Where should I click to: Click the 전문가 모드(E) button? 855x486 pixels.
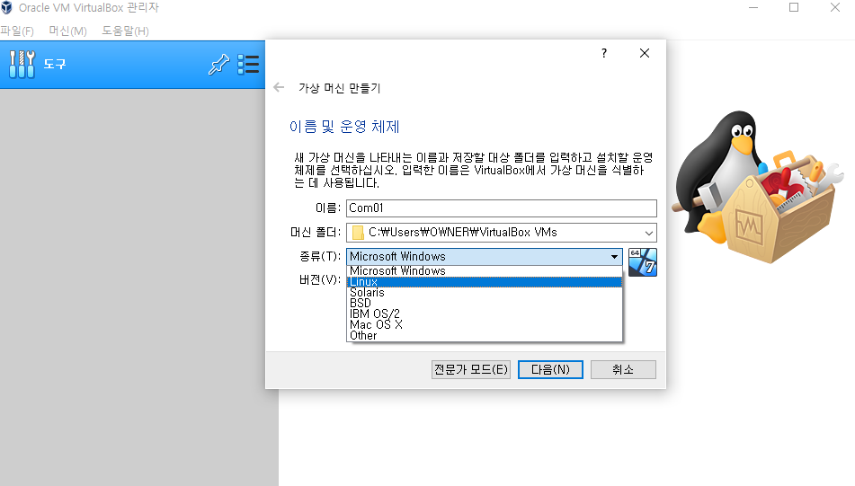pyautogui.click(x=470, y=369)
